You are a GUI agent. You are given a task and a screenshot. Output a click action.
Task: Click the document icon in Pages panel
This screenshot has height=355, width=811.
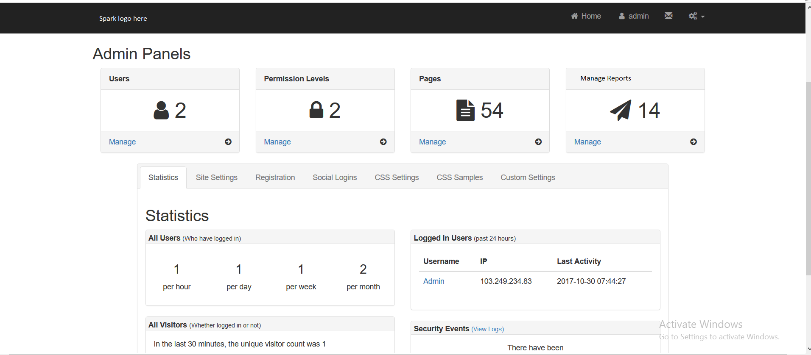pyautogui.click(x=465, y=111)
